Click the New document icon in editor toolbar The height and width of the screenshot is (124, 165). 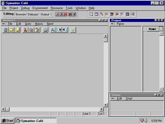(5, 30)
